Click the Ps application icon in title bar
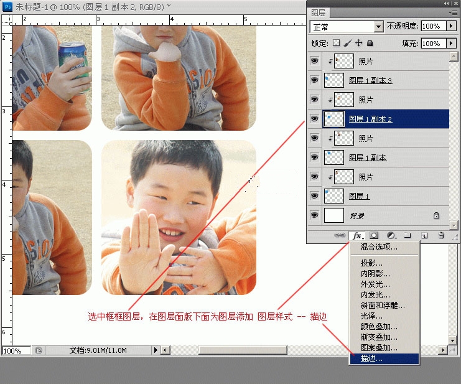The image size is (461, 384). coord(7,6)
